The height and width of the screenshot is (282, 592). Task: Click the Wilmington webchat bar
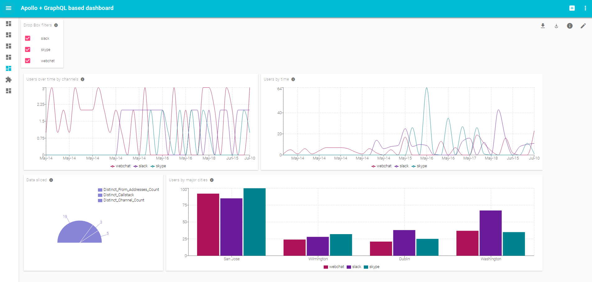[294, 247]
